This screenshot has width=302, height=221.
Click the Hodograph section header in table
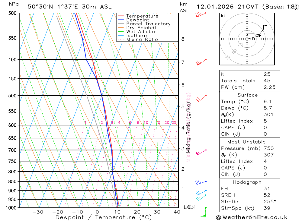tap(247, 182)
